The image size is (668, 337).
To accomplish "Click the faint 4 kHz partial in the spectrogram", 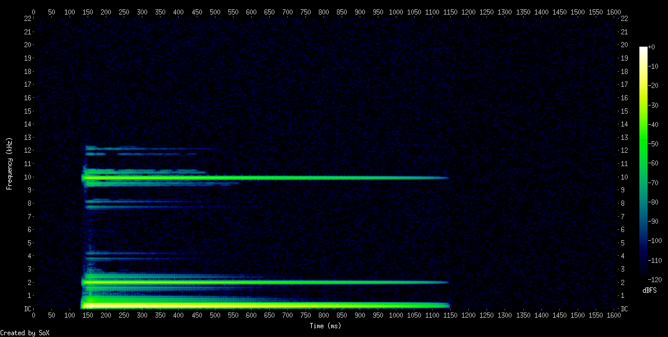I will click(x=136, y=254).
